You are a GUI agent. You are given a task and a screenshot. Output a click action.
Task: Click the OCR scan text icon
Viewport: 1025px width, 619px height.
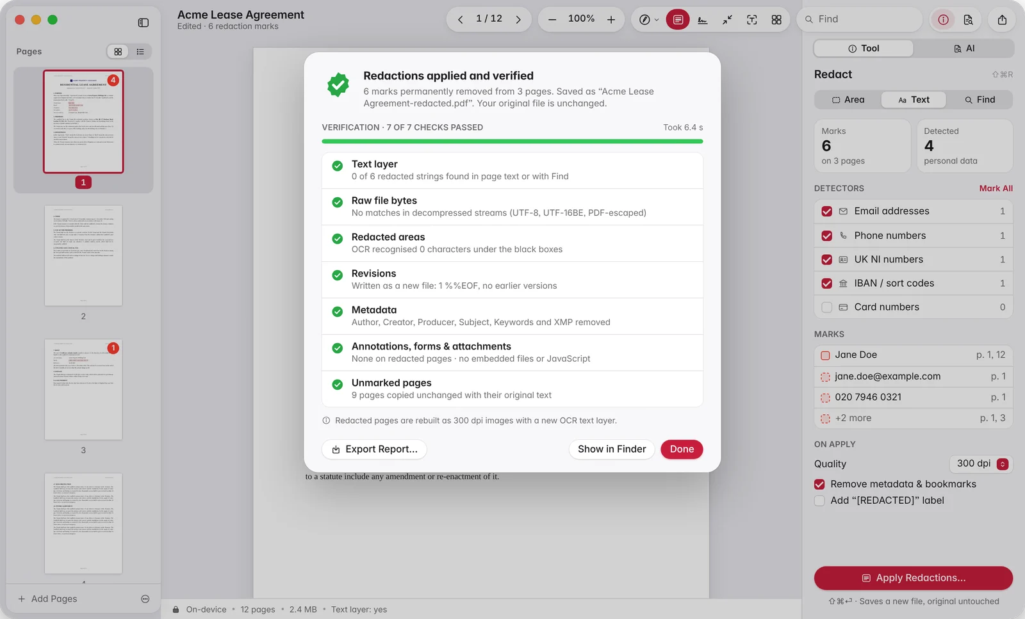click(752, 20)
